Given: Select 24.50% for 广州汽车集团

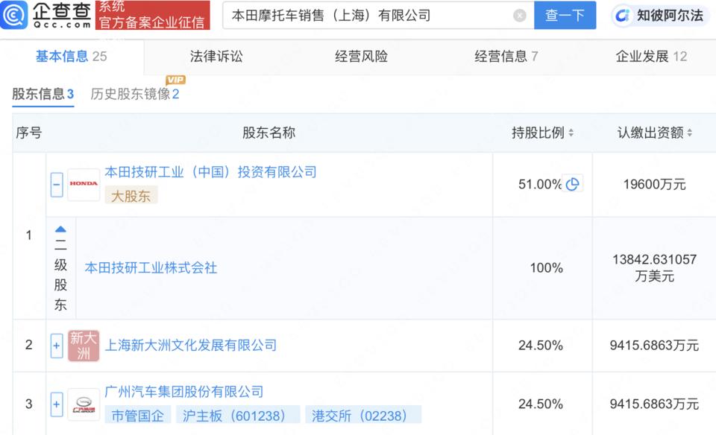Looking at the screenshot, I should [540, 404].
